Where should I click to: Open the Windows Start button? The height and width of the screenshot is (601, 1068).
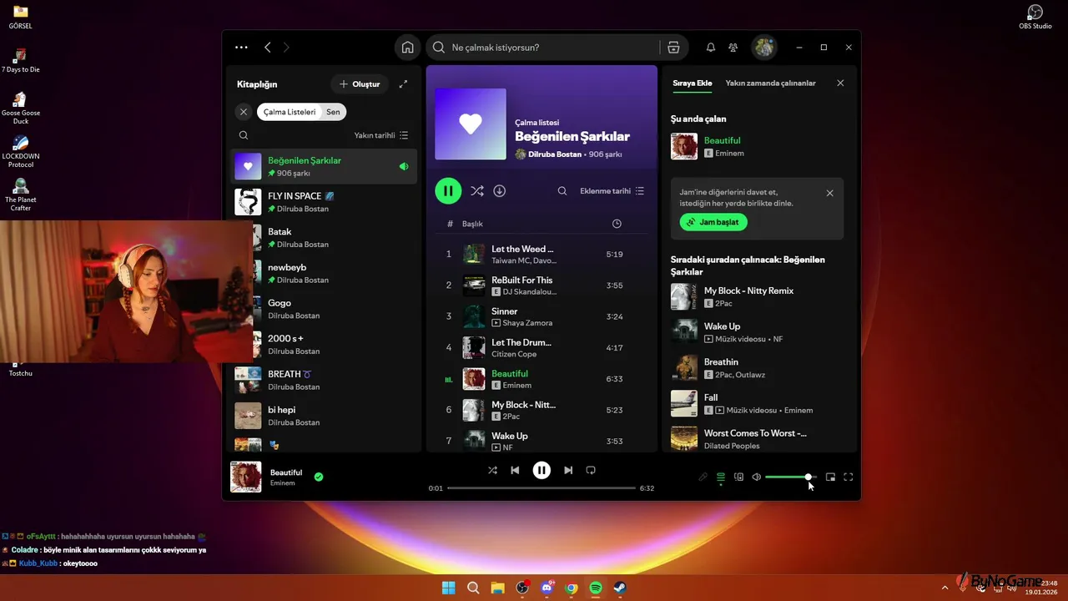448,588
